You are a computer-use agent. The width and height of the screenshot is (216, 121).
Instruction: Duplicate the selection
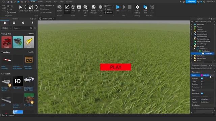11,12
